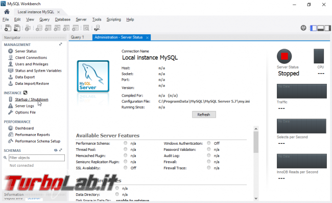Screen dimensions: 332x203
Task: Open an SQL script file toolbar icon
Action: tap(17, 28)
